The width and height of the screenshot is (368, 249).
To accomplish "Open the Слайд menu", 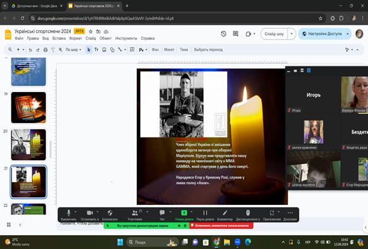I will [x=91, y=38].
